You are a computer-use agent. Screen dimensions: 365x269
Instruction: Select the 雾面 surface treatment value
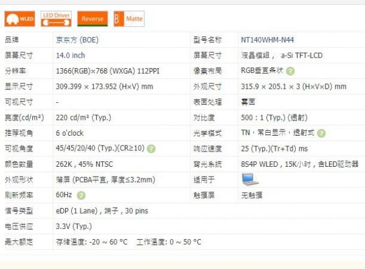(248, 102)
